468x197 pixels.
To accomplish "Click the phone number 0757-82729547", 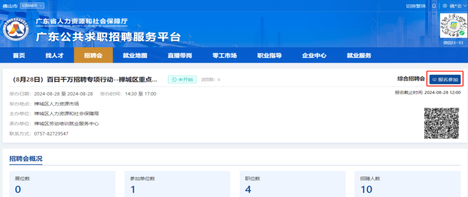I will click(51, 134).
